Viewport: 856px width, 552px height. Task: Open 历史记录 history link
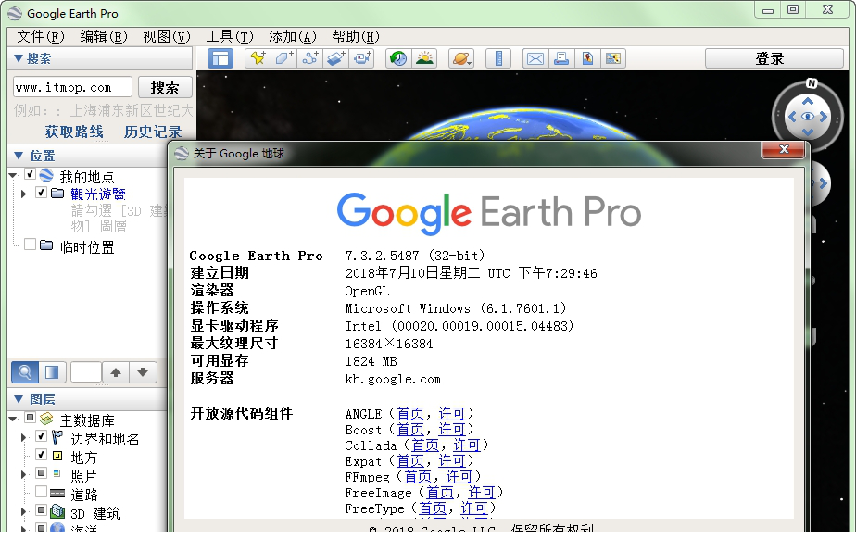pos(153,132)
